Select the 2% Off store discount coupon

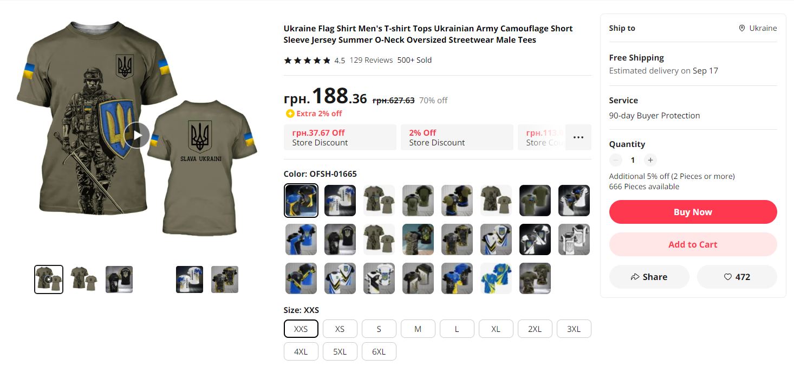[x=457, y=137]
